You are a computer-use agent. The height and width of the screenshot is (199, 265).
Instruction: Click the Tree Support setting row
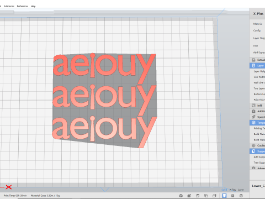coord(259,163)
